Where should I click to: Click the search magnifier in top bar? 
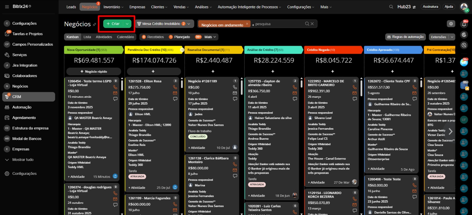[391, 7]
